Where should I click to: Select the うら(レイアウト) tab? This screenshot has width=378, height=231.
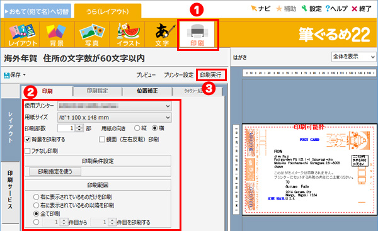coord(108,11)
